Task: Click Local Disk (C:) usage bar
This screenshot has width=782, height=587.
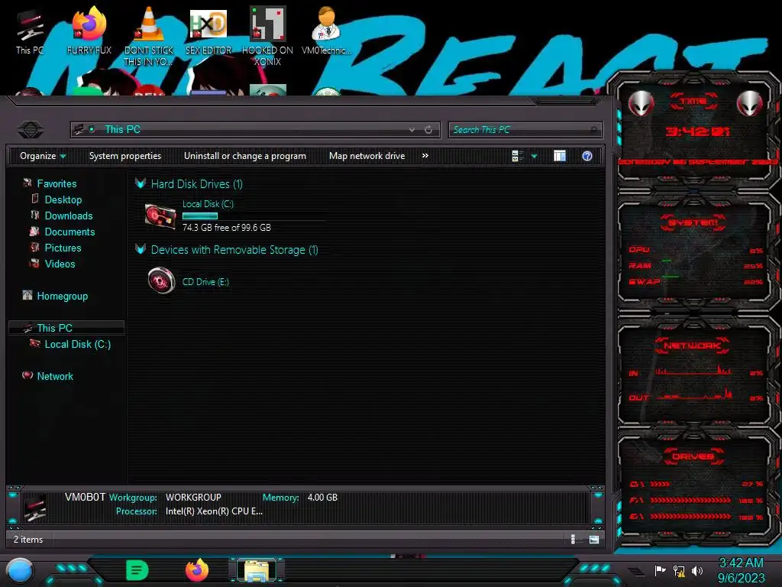Action: (199, 216)
